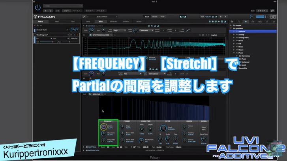Screen dimensions: 287x161
Task: Show right sidebar panel toggle icon
Action: point(185,17)
